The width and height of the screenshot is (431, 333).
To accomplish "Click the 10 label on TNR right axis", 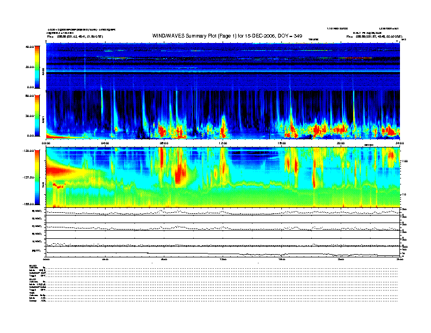I will click(x=404, y=194).
